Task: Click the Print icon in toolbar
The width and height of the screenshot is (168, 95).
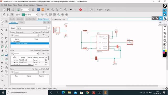Action: pyautogui.click(x=13, y=10)
